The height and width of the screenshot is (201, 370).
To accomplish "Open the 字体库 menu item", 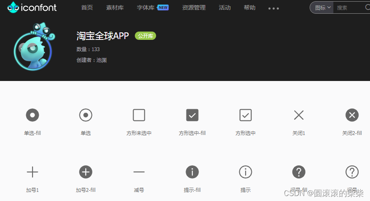I will 146,8.
